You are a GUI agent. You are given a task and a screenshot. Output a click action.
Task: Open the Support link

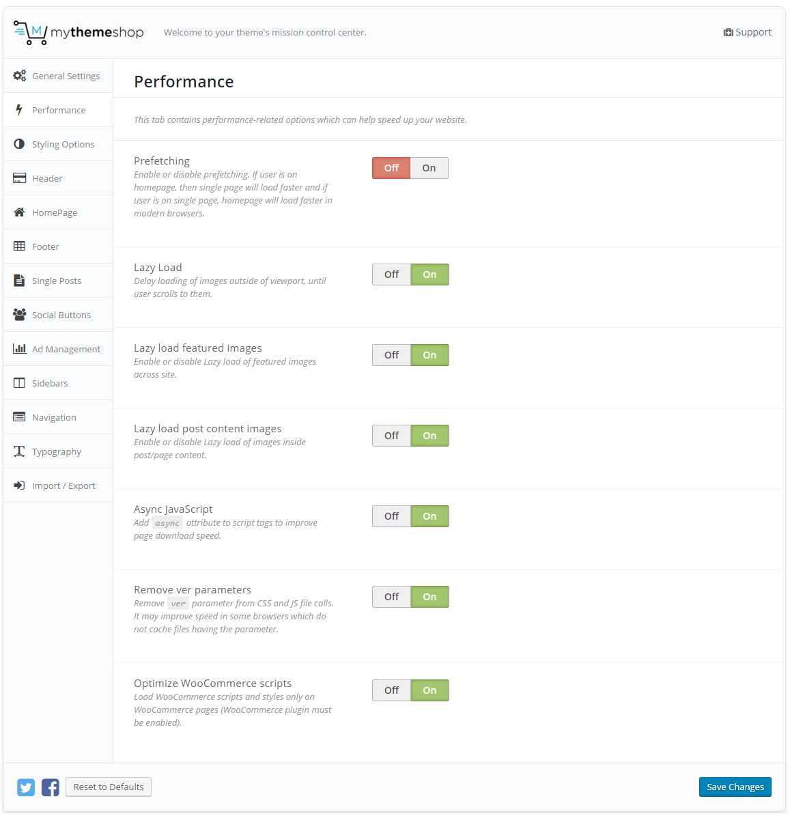748,32
